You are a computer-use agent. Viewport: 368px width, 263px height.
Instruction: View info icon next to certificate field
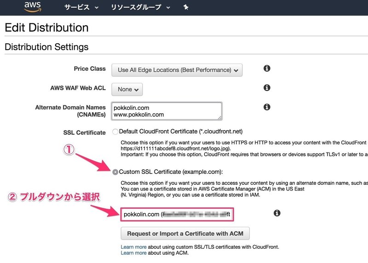coord(277,213)
